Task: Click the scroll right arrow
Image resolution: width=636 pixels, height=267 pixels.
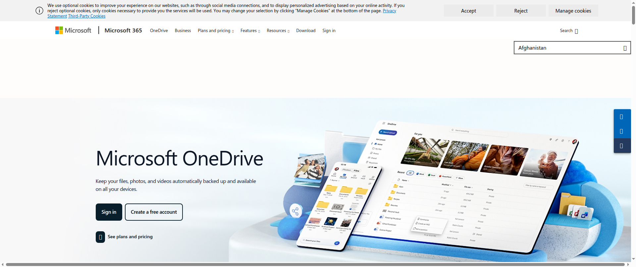Action: click(x=628, y=264)
